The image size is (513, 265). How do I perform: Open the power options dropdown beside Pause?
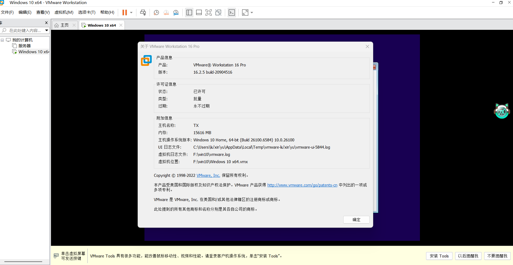(x=131, y=13)
